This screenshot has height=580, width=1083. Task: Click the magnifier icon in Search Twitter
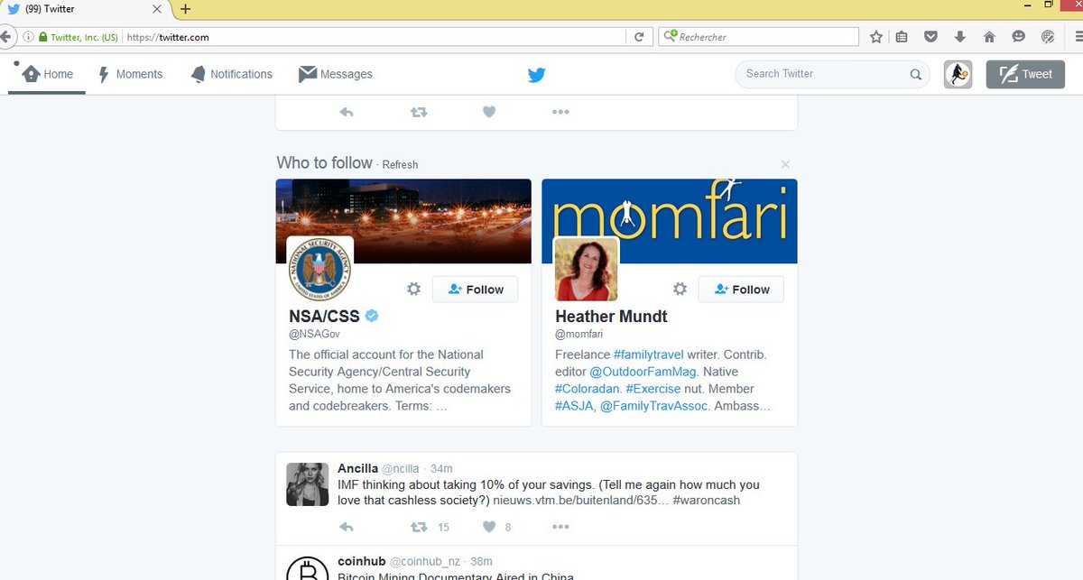(x=915, y=75)
